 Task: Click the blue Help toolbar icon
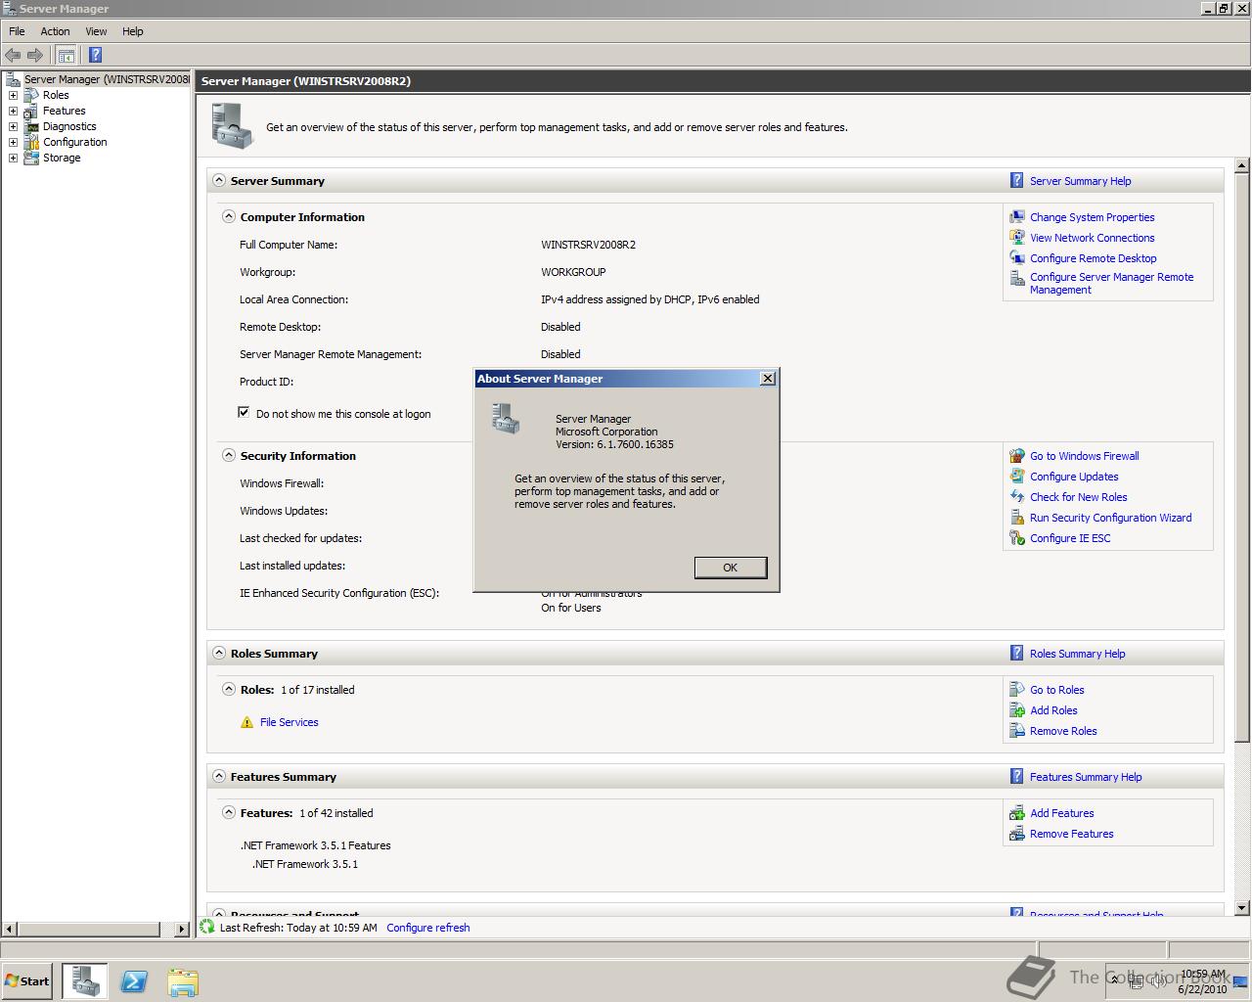click(95, 55)
